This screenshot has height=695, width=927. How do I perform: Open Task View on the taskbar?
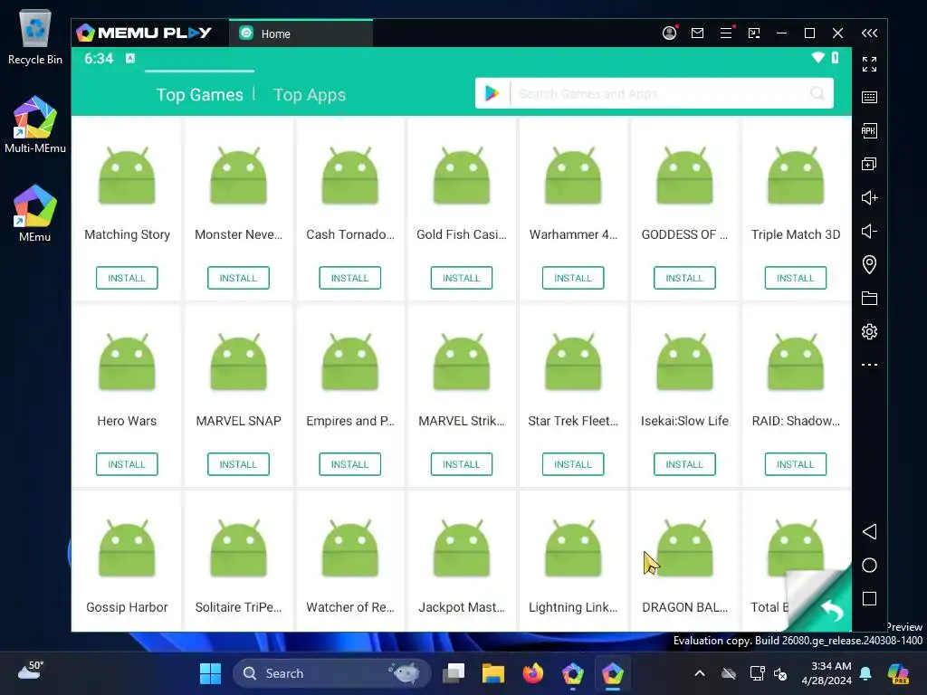454,673
